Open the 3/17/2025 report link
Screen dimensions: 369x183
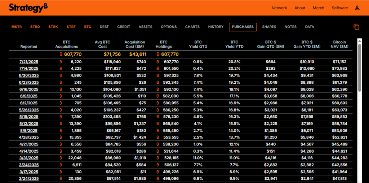coord(29,172)
